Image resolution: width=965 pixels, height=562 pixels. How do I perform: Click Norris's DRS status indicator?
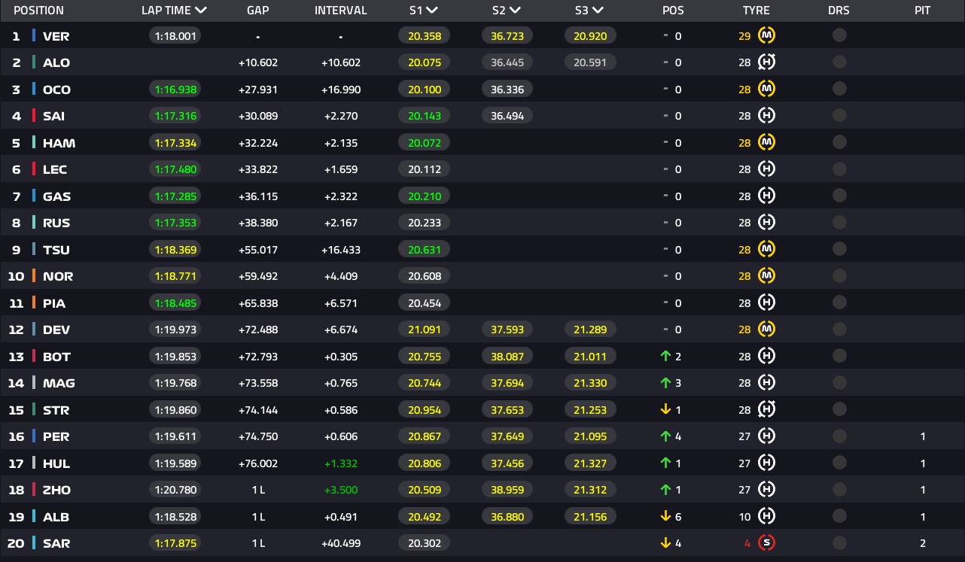coord(839,276)
